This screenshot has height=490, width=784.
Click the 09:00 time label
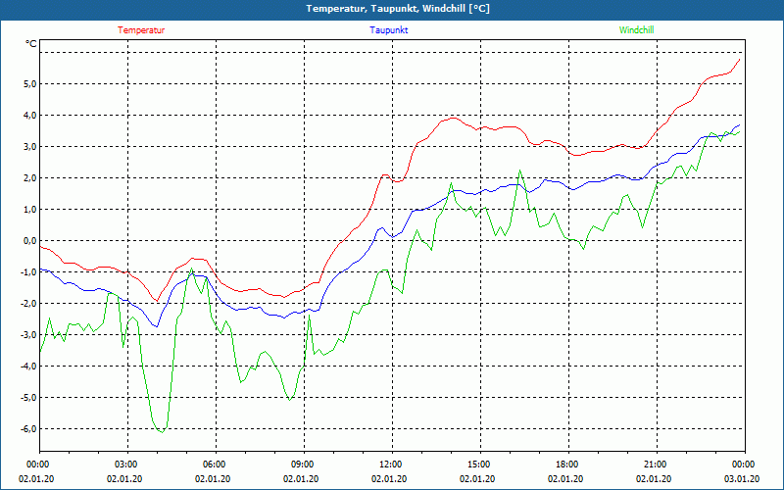point(303,465)
